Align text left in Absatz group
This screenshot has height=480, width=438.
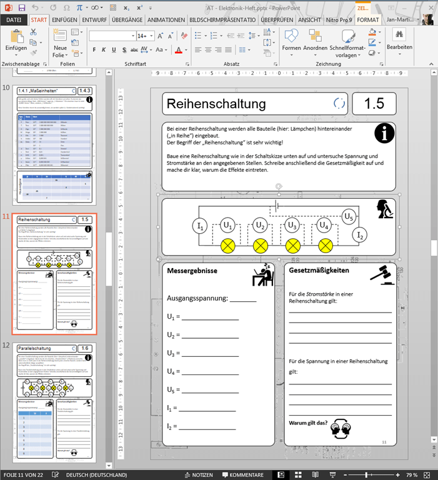tap(198, 50)
